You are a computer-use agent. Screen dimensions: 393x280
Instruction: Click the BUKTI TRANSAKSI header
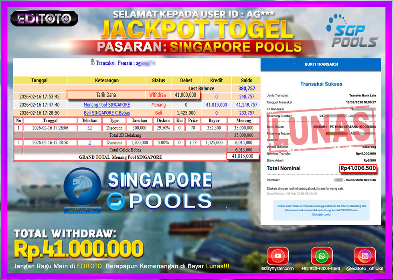(321, 64)
